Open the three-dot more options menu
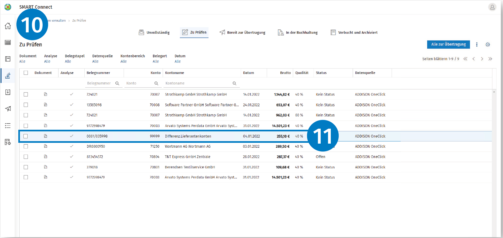The width and height of the screenshot is (503, 238). (x=477, y=44)
